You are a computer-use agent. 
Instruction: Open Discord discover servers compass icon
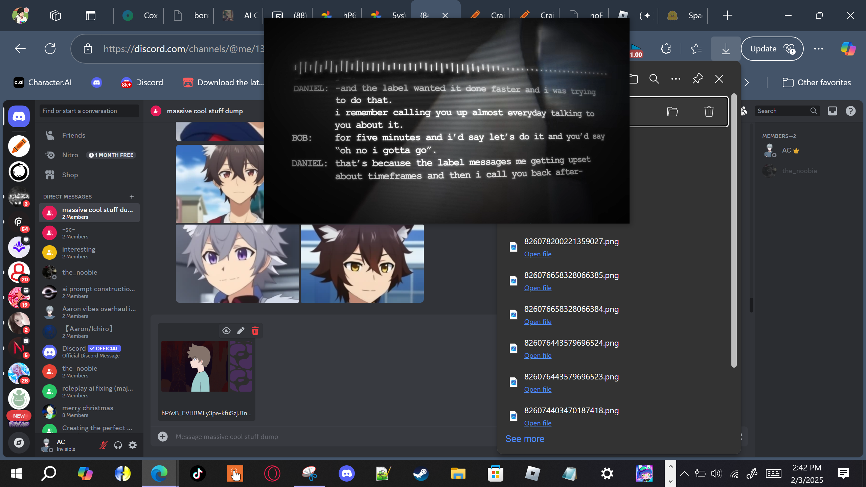(19, 443)
